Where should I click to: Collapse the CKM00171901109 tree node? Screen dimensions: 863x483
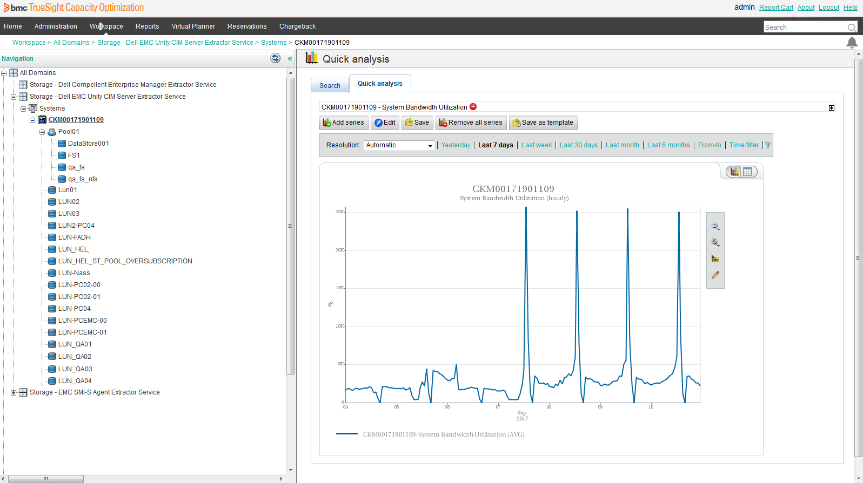32,120
